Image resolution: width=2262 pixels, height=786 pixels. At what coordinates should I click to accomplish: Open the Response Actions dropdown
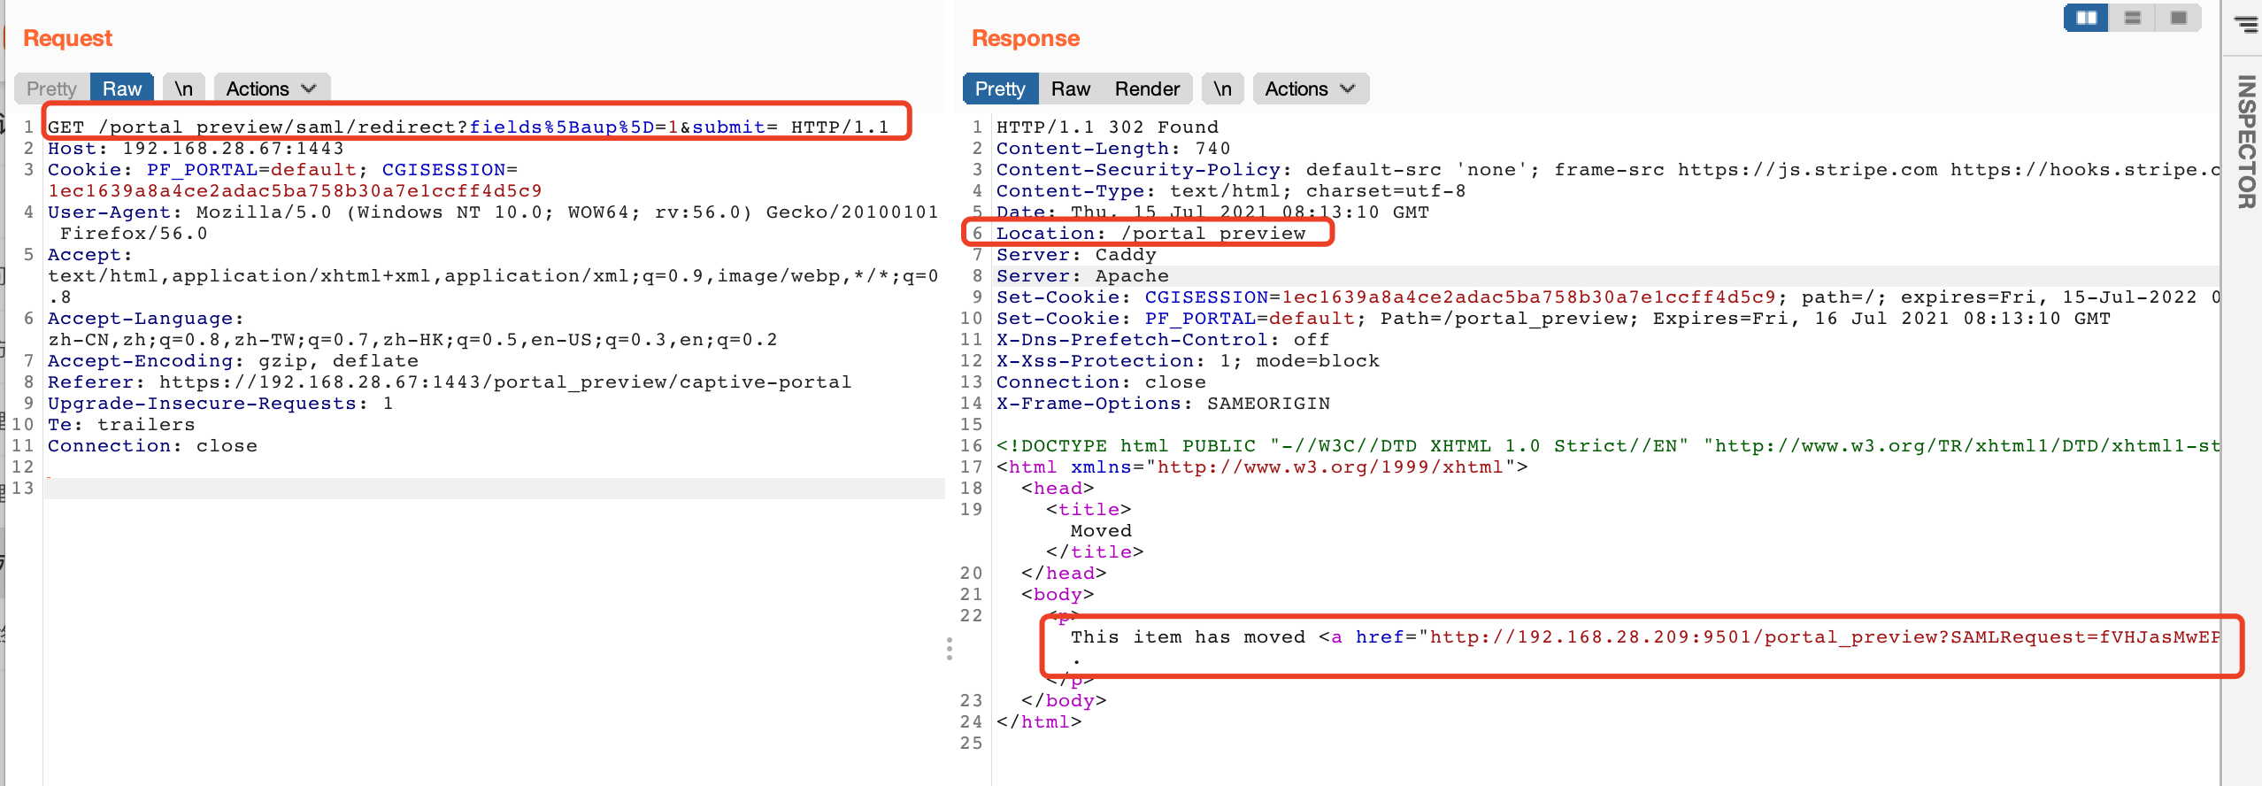tap(1311, 89)
